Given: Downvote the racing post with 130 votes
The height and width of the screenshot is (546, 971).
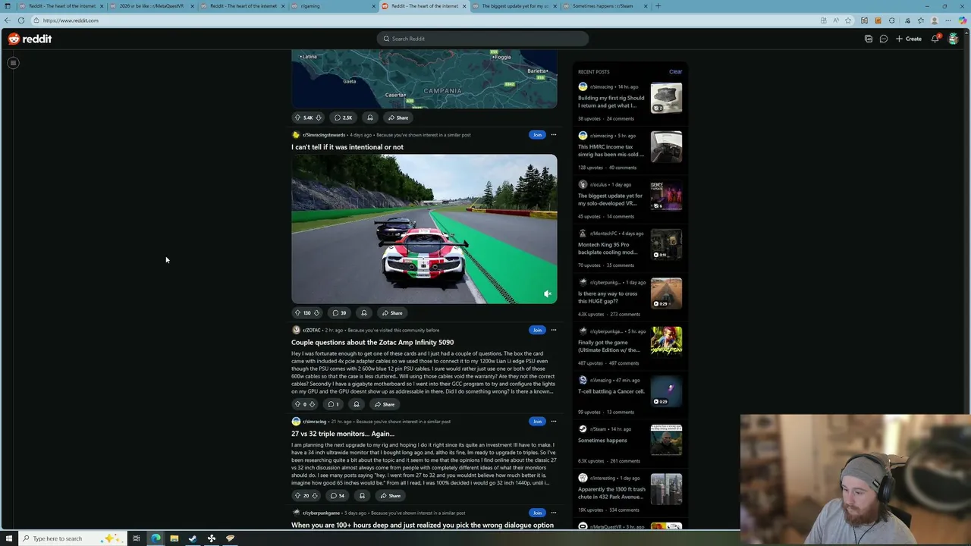Looking at the screenshot, I should pyautogui.click(x=316, y=312).
